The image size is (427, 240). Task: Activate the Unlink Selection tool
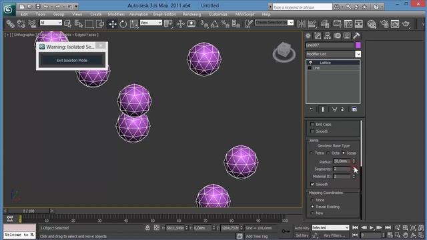21,24
